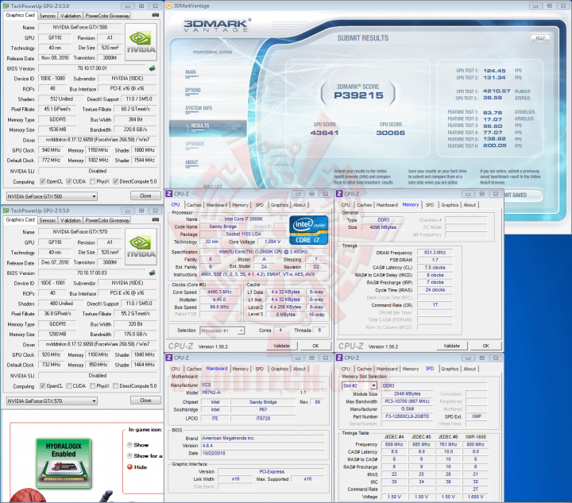
Task: Open the NVIDIA GeForce GTX 570 card selector dropdown
Action: 52,400
